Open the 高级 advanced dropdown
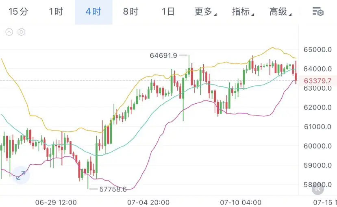Screen dimensions: 337x207 coord(280,12)
